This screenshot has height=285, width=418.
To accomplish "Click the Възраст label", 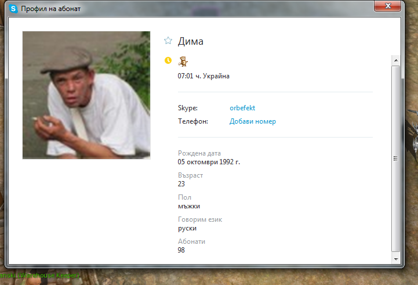I will 190,175.
